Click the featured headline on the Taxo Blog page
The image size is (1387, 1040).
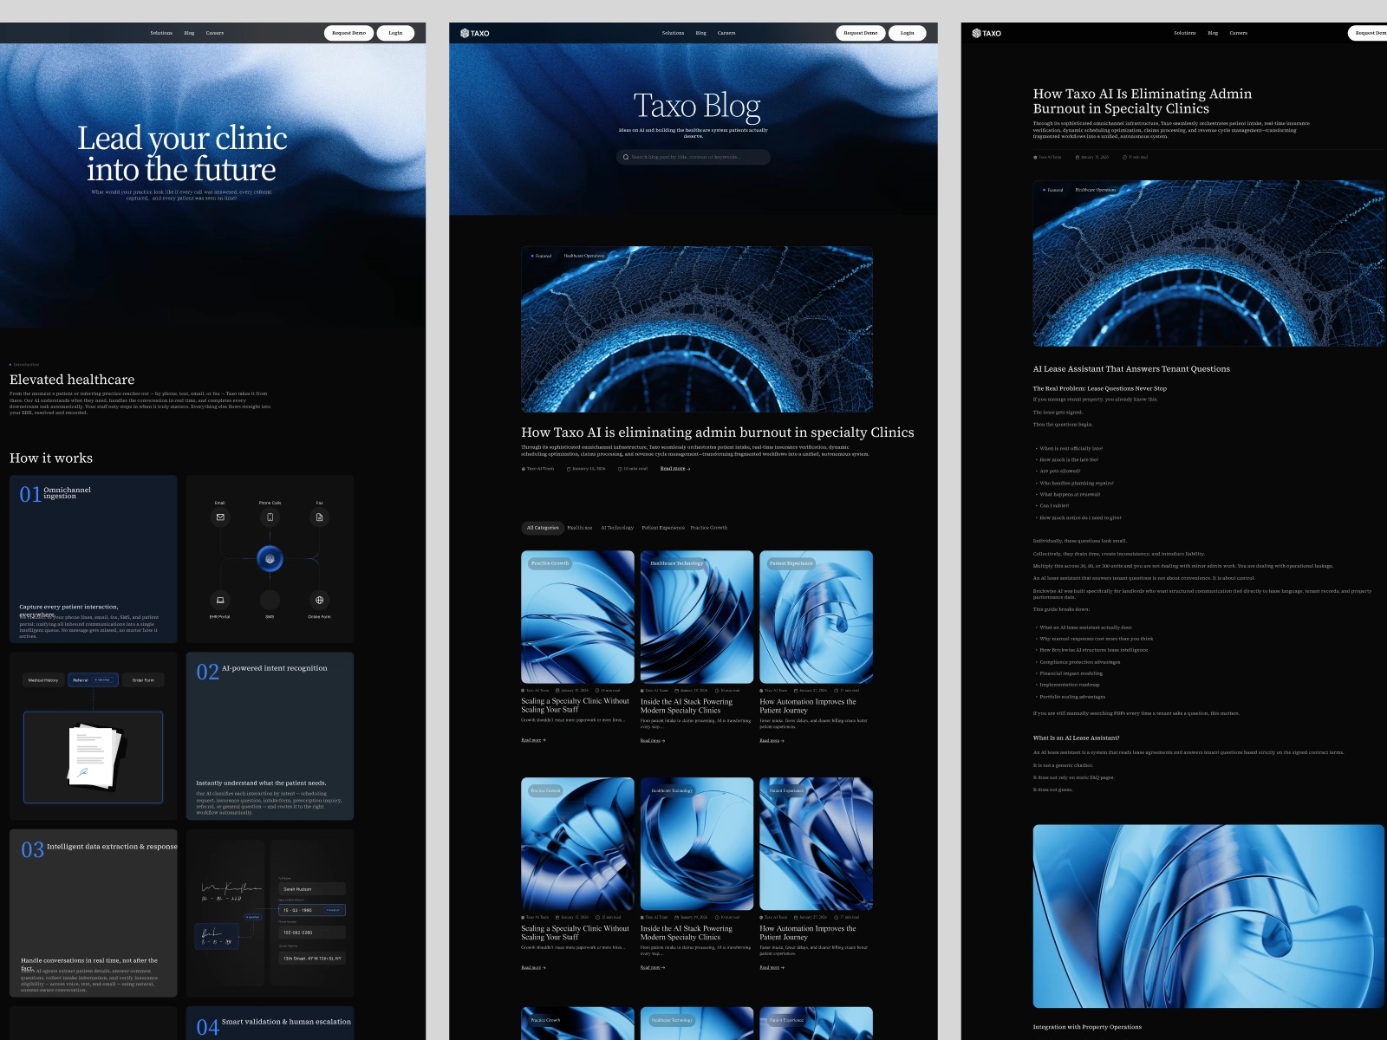tap(718, 432)
